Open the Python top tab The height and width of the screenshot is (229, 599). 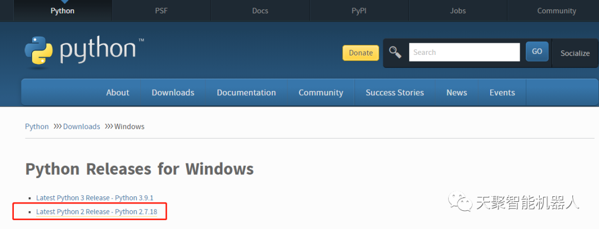pos(63,11)
